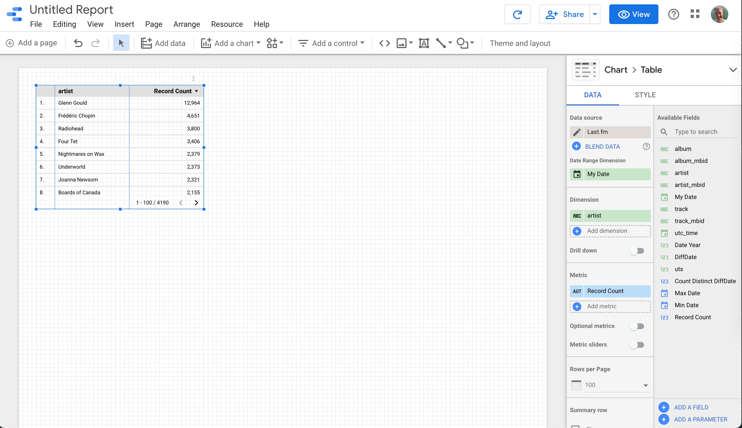Expand the chart type picker chevron
This screenshot has width=742, height=428.
pos(733,70)
